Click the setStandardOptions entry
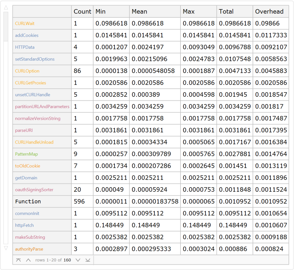The image size is (294, 278). coord(35,59)
